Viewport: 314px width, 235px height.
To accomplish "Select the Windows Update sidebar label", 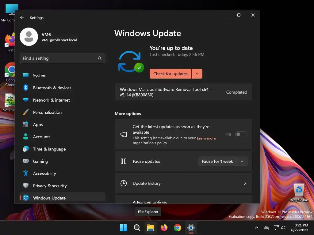I will (49, 198).
